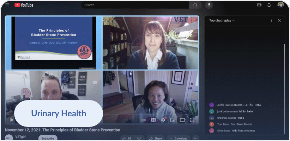
Task: Switch the player to theater mode
Action: pos(182,120)
